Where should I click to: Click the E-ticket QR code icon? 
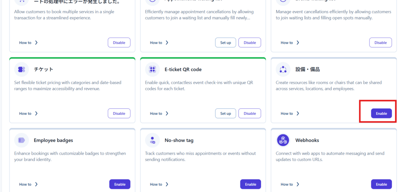pos(152,69)
